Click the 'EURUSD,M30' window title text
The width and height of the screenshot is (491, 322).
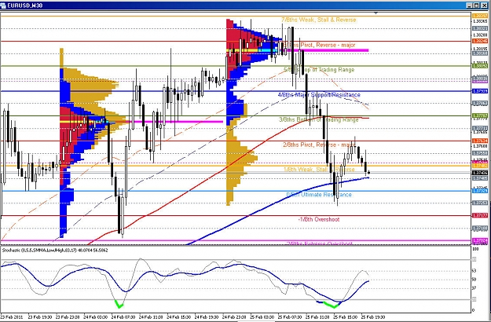(24, 5)
